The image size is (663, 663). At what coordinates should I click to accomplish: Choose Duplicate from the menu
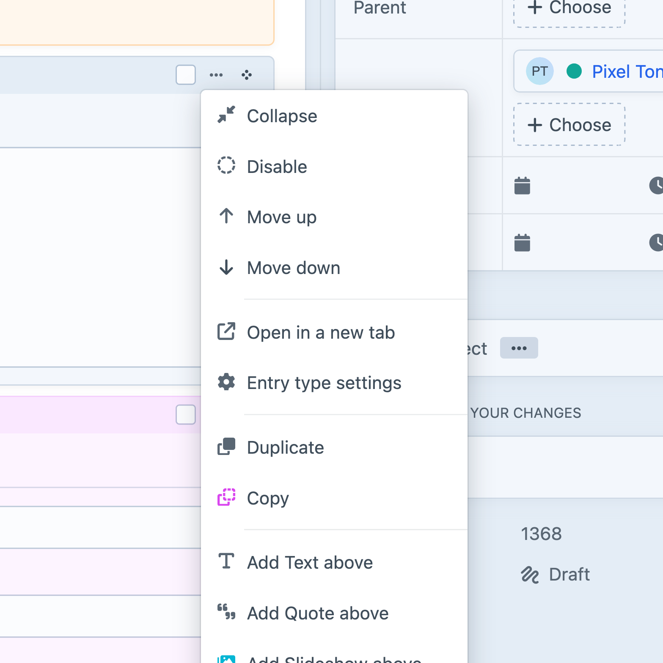coord(334,447)
